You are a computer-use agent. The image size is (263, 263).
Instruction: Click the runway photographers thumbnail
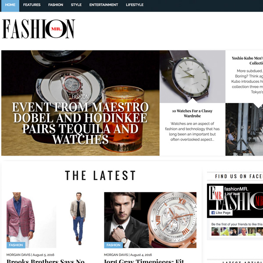[x=244, y=129]
